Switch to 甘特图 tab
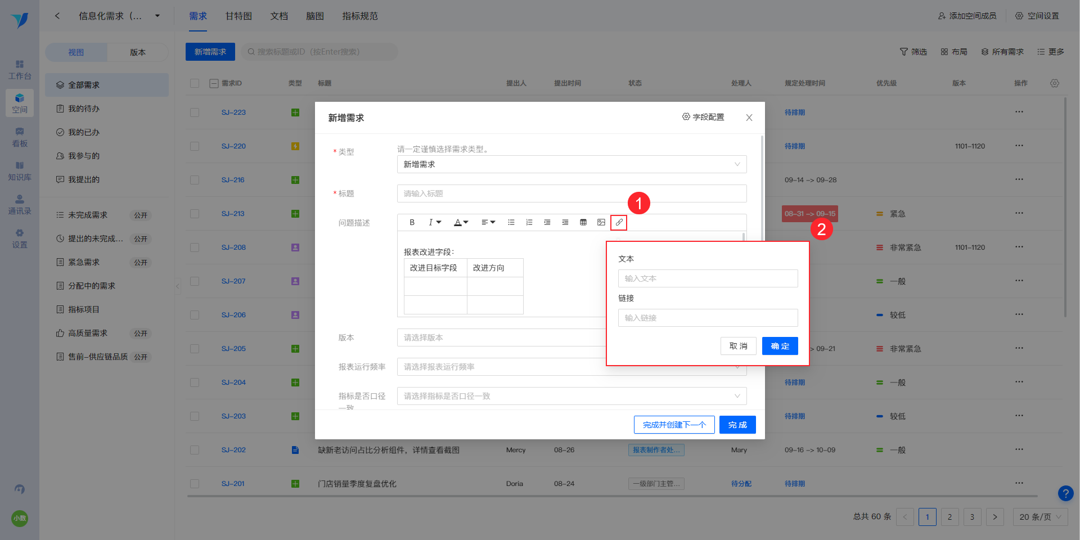The height and width of the screenshot is (540, 1080). 238,16
